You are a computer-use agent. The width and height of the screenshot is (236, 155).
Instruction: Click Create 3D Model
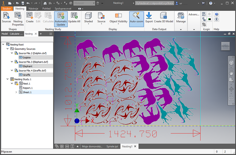coord(164,18)
